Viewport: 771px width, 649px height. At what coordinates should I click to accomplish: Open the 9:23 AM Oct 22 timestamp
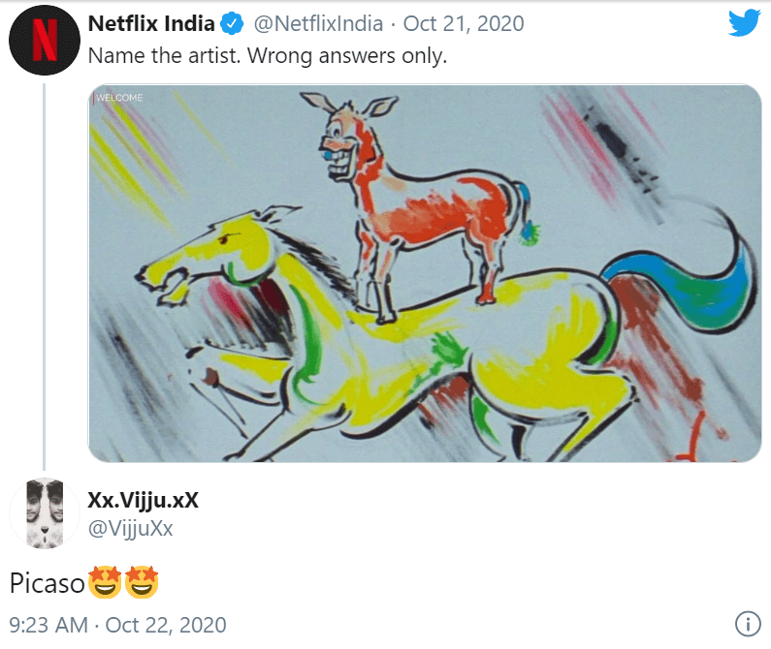click(117, 625)
